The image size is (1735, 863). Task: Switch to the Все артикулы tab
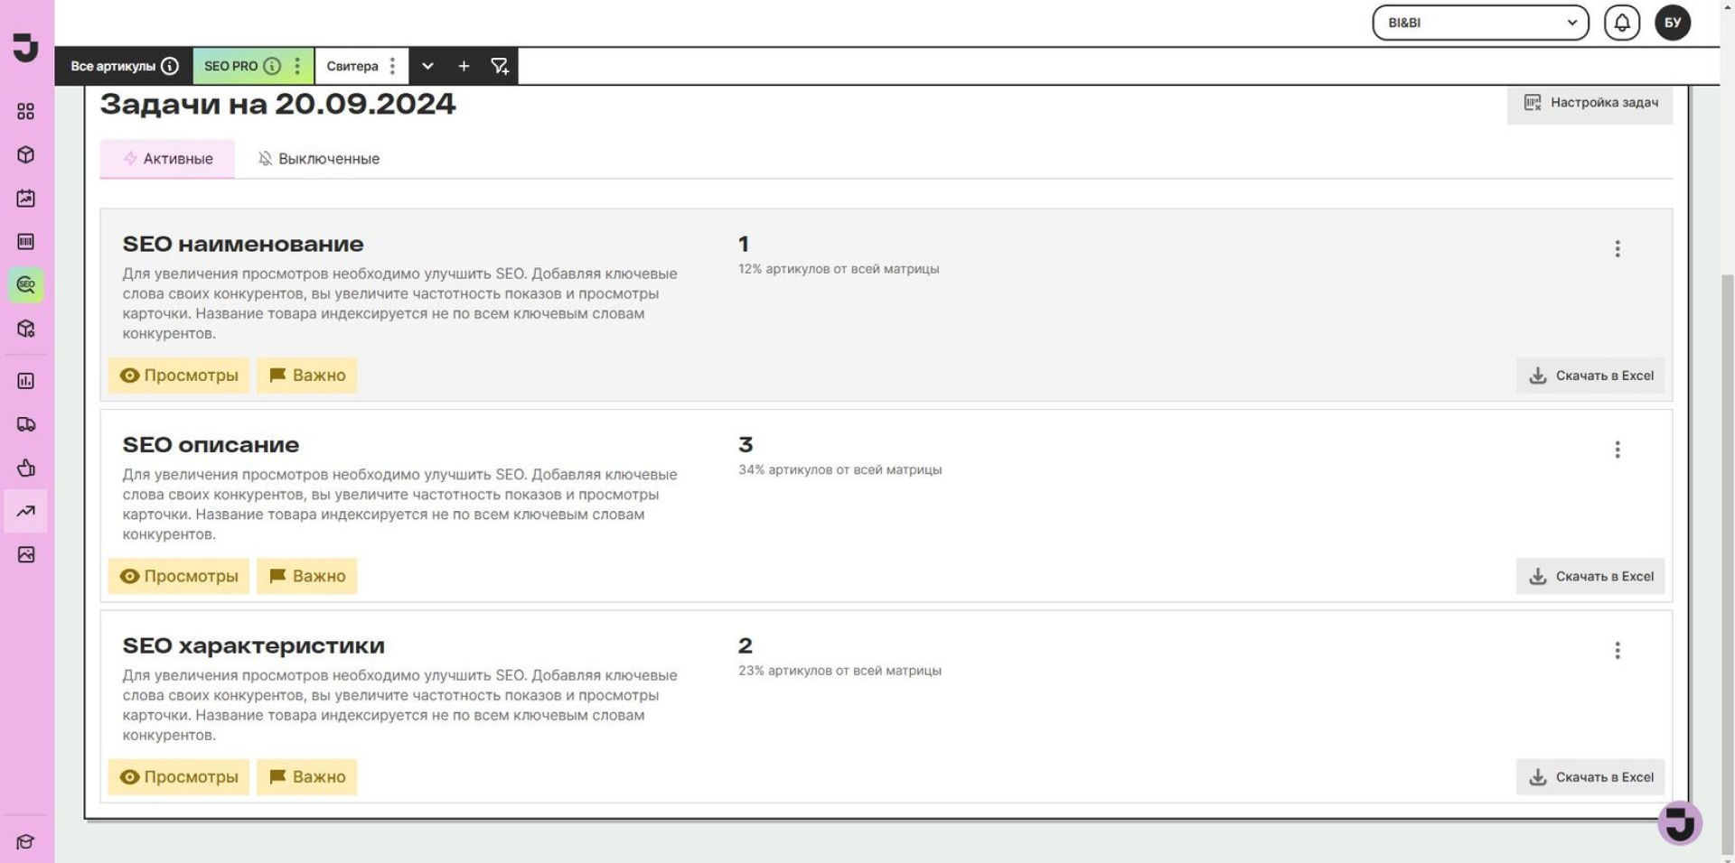coord(124,66)
